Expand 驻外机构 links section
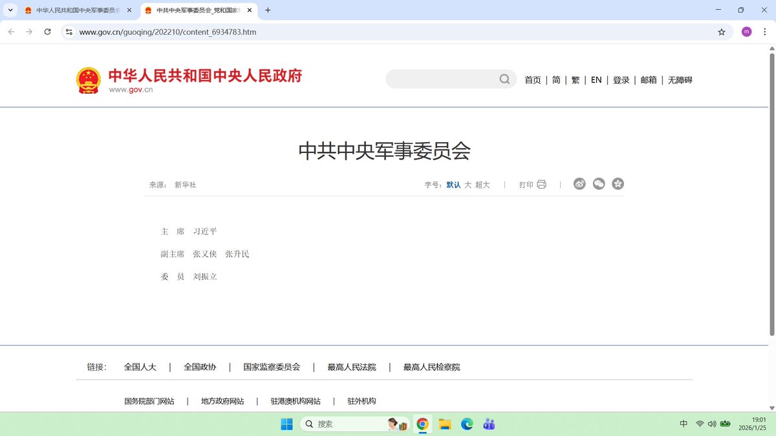Image resolution: width=776 pixels, height=436 pixels. [x=361, y=401]
